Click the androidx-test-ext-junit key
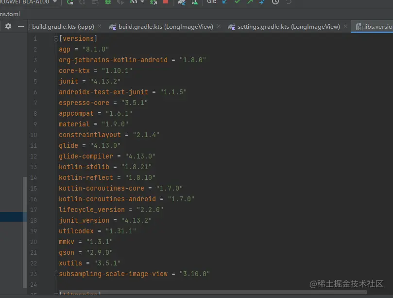Screen dimensions: 393x298 pos(103,92)
